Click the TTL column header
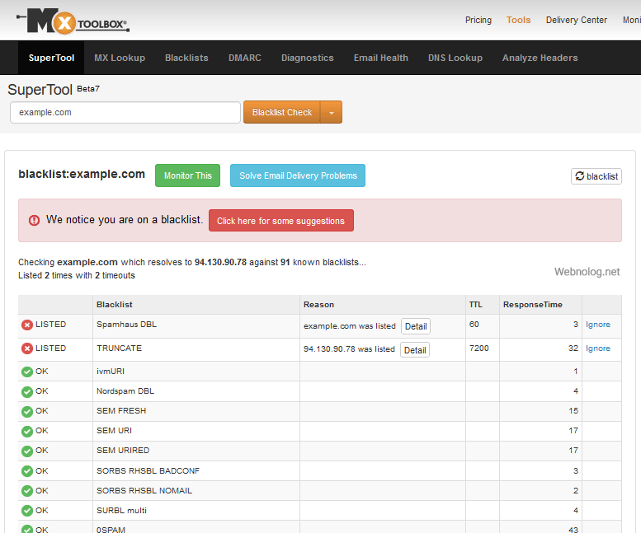This screenshot has height=533, width=641. [475, 305]
